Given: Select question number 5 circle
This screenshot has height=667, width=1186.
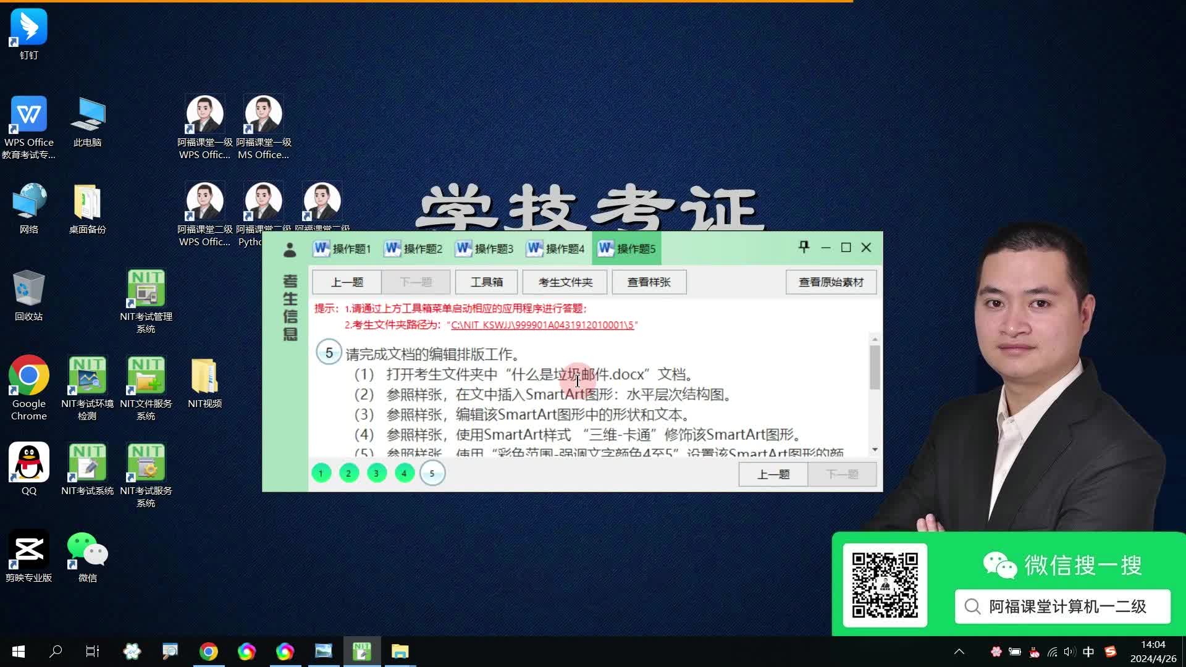Looking at the screenshot, I should click(432, 474).
